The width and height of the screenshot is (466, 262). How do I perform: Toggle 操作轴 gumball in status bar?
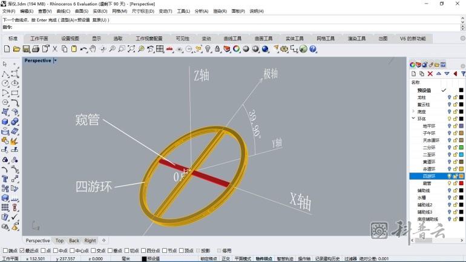(x=304, y=259)
